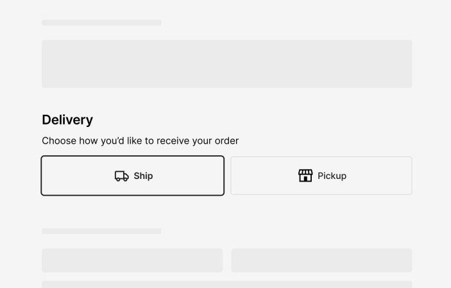Click the Delivery section heading
This screenshot has width=451, height=288.
[x=67, y=120]
